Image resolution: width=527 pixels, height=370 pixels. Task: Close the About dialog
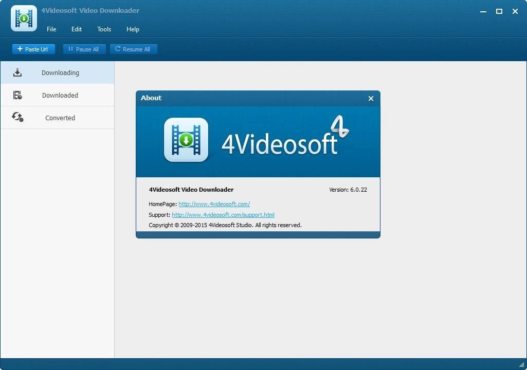pos(371,99)
